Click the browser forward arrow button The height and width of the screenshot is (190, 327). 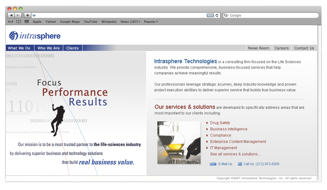18,15
